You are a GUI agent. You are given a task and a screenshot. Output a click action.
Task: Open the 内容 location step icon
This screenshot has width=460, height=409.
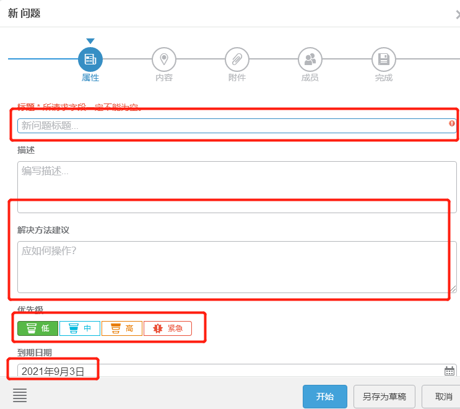[164, 59]
